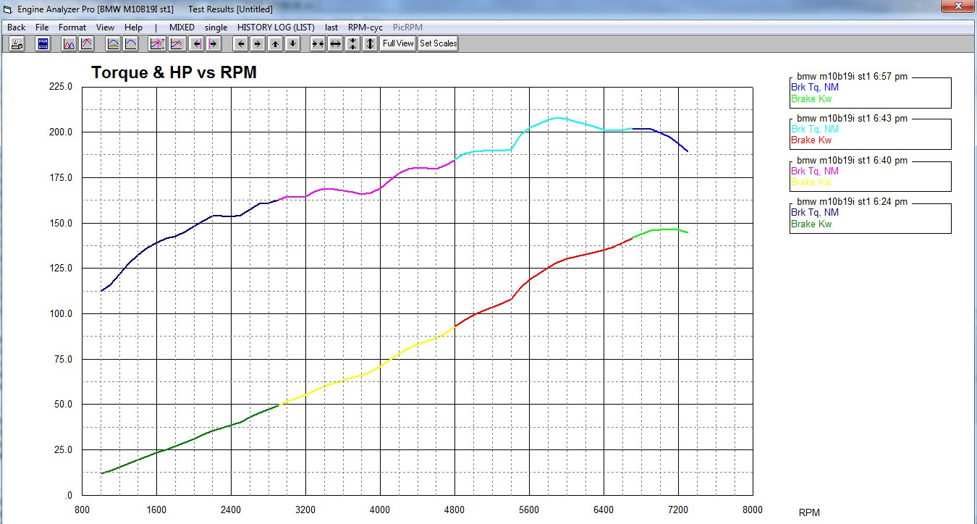Click legend title bmw m10b19i st1 6:57 pm
This screenshot has width=977, height=524.
pyautogui.click(x=852, y=77)
